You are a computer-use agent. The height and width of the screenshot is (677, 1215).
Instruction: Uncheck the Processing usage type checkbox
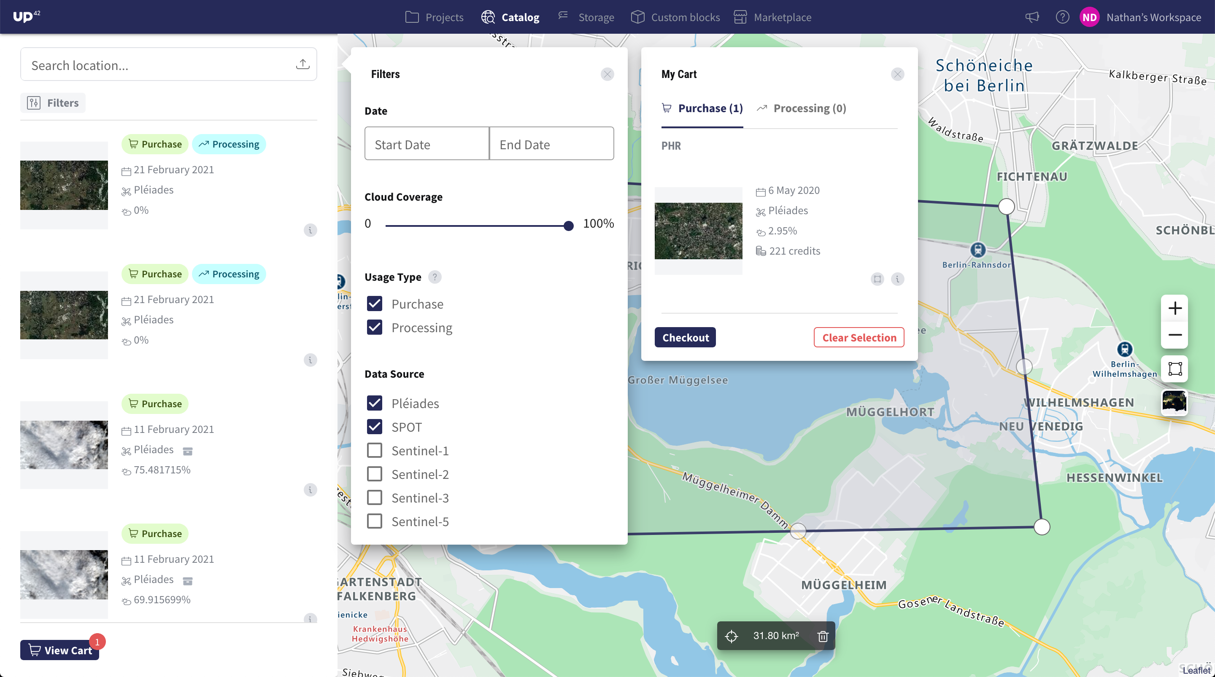pyautogui.click(x=375, y=327)
